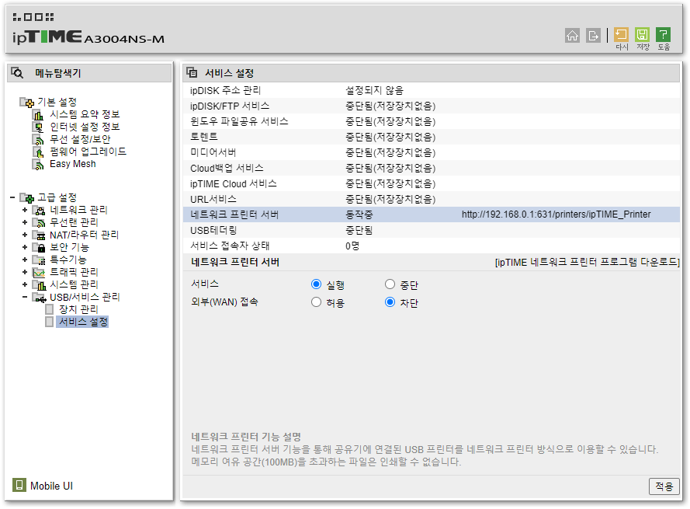Click the 저장 save icon
690x509 pixels.
coord(642,35)
